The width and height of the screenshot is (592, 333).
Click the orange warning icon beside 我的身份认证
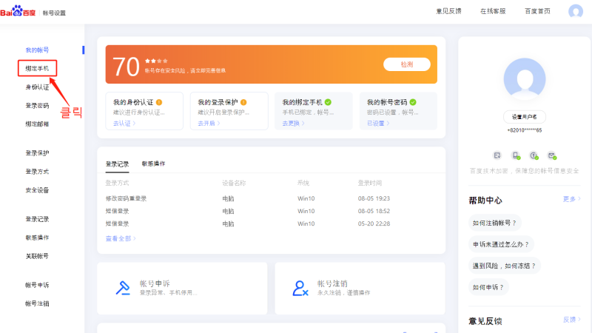159,102
